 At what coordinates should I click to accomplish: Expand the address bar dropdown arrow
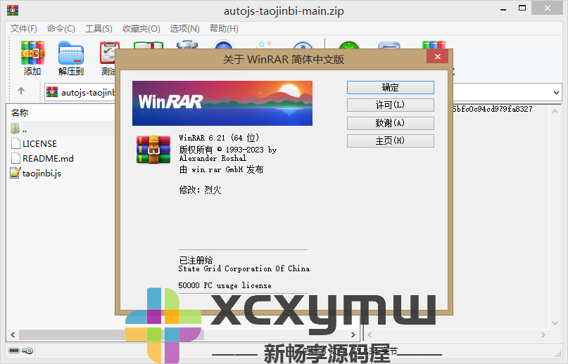click(x=556, y=93)
